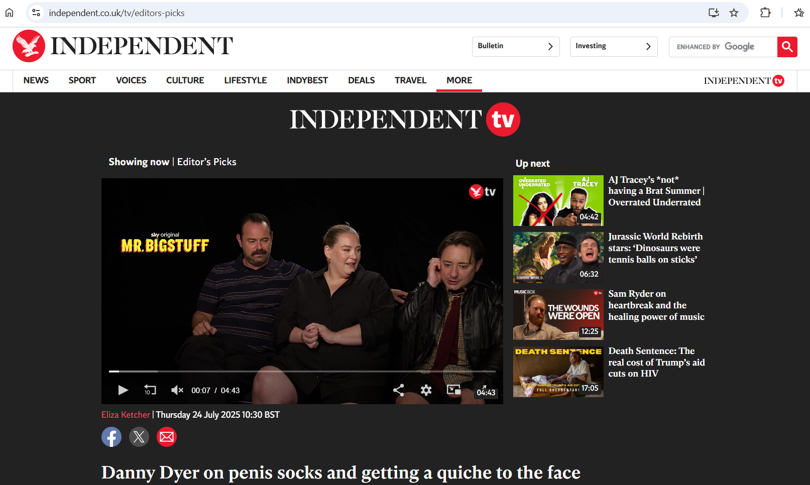
Task: Open Death Sentence documentary thumbnail
Action: (558, 372)
